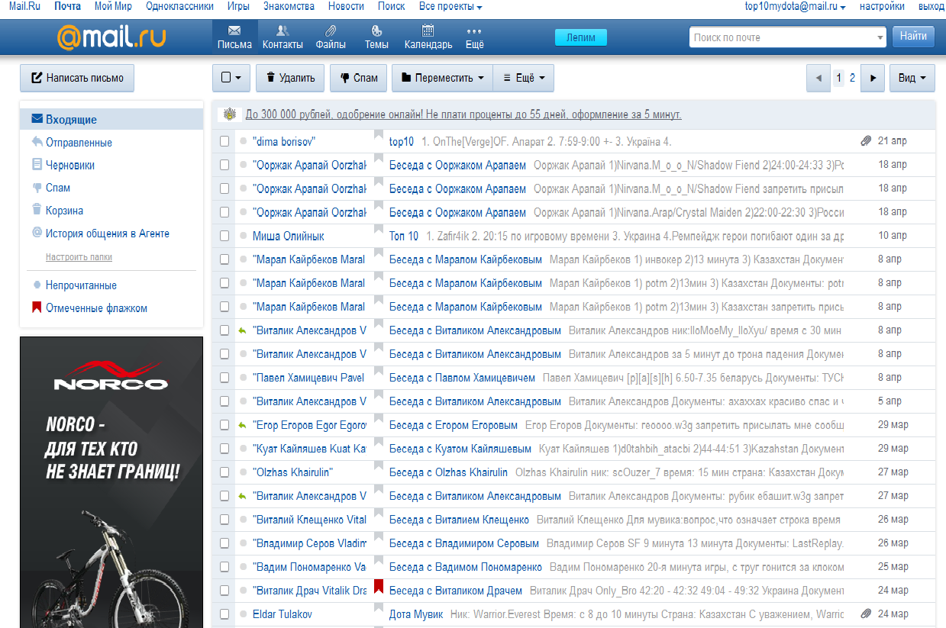Open Входящие folder

click(x=111, y=120)
